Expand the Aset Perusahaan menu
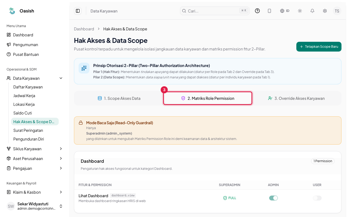 pos(35,158)
